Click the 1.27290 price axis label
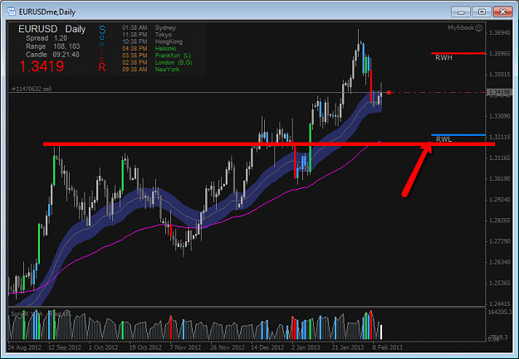519x359 pixels. tap(499, 241)
